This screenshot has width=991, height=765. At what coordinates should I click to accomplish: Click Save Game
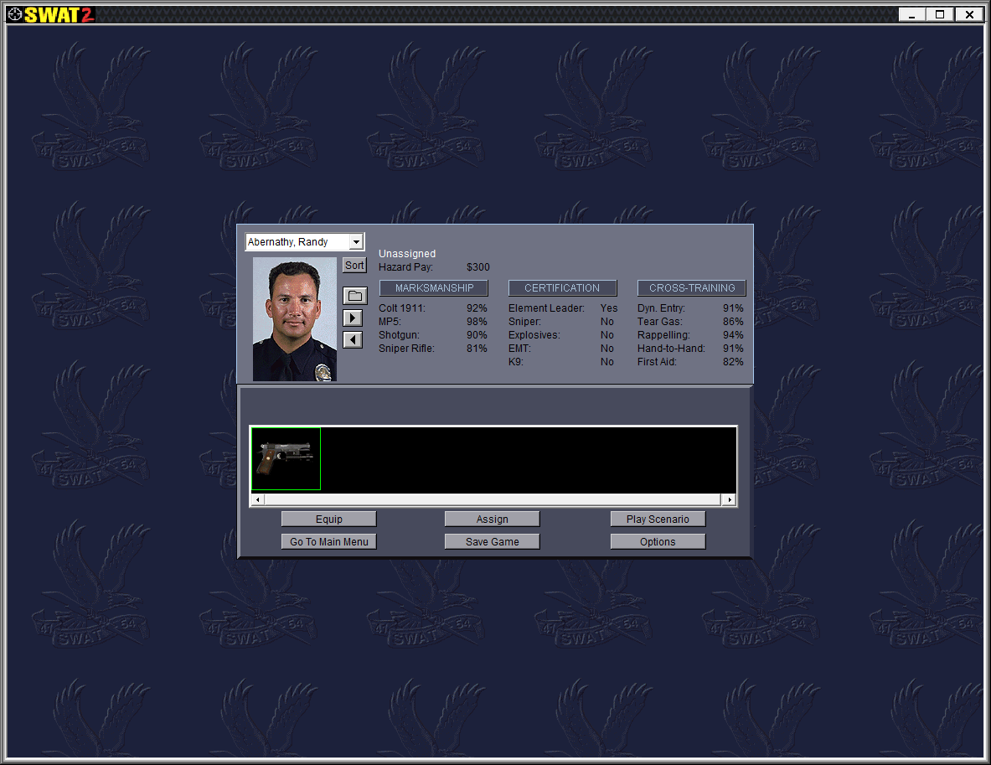click(493, 542)
